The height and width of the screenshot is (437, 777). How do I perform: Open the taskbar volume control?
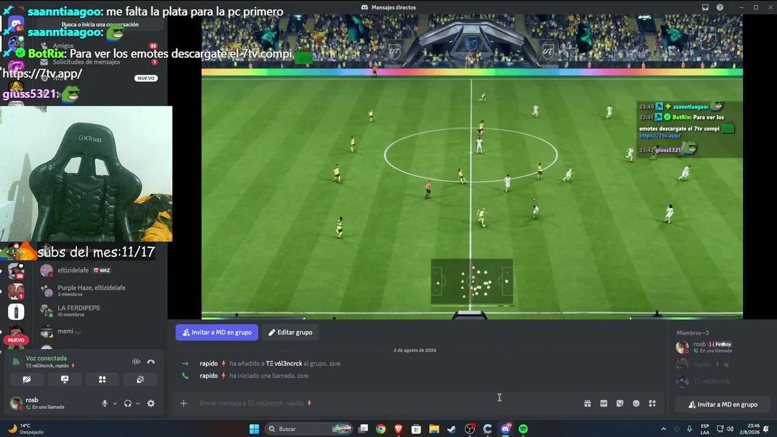pos(730,429)
